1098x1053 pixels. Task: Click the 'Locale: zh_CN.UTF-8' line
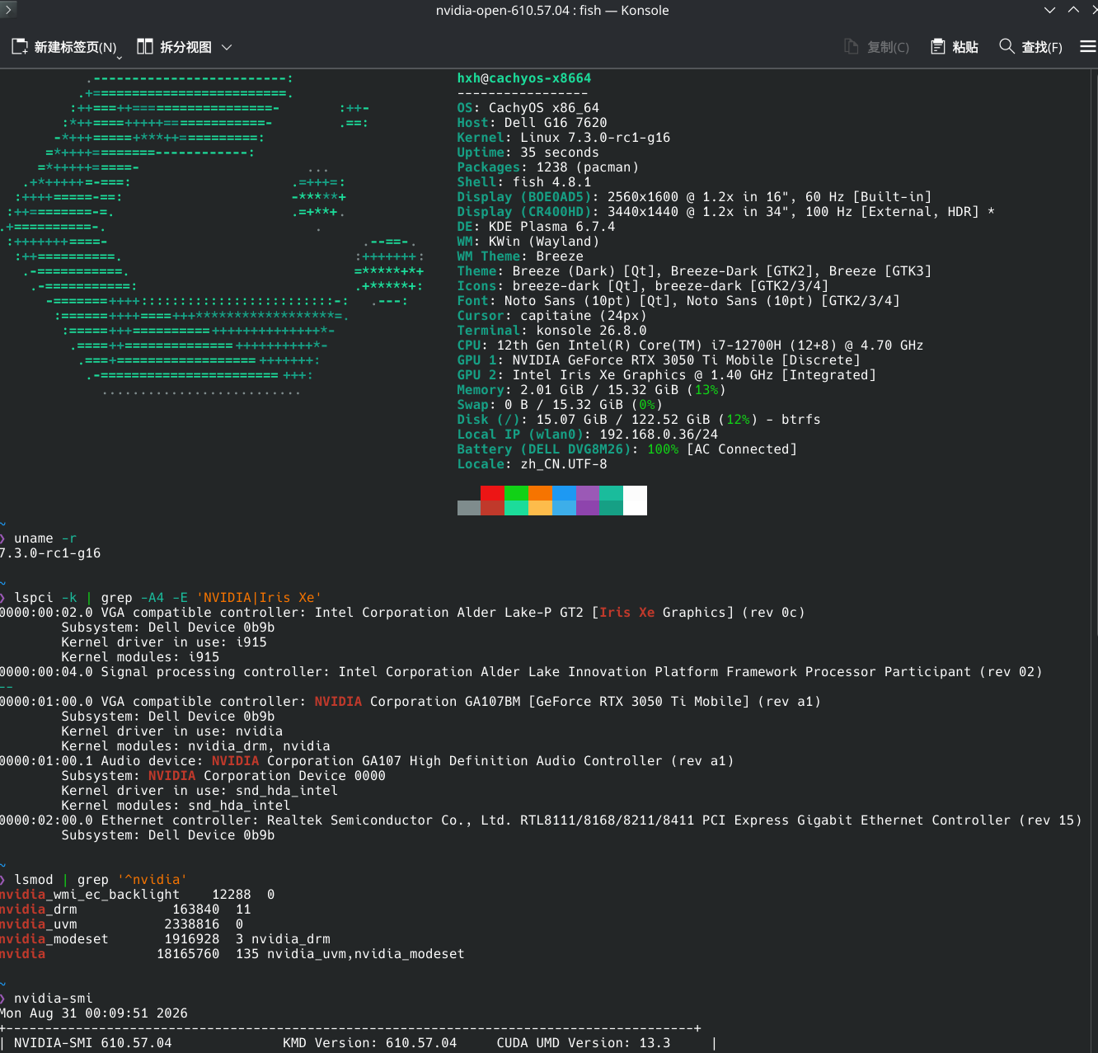coord(533,464)
